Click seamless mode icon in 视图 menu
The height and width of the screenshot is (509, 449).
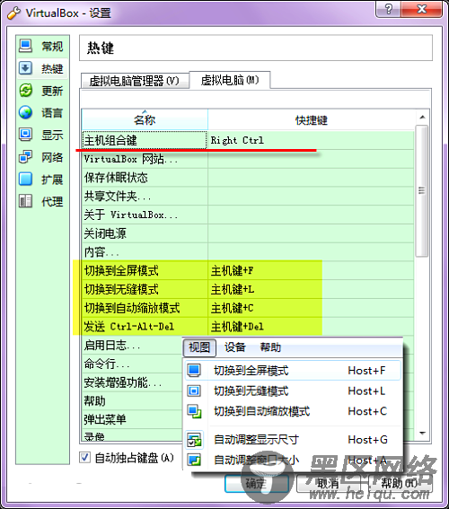tap(194, 391)
